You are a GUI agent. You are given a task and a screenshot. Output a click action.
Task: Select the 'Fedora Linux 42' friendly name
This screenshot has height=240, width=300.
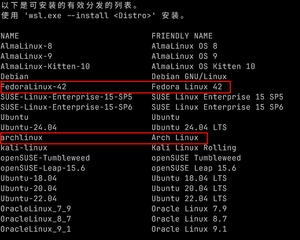[x=187, y=87]
